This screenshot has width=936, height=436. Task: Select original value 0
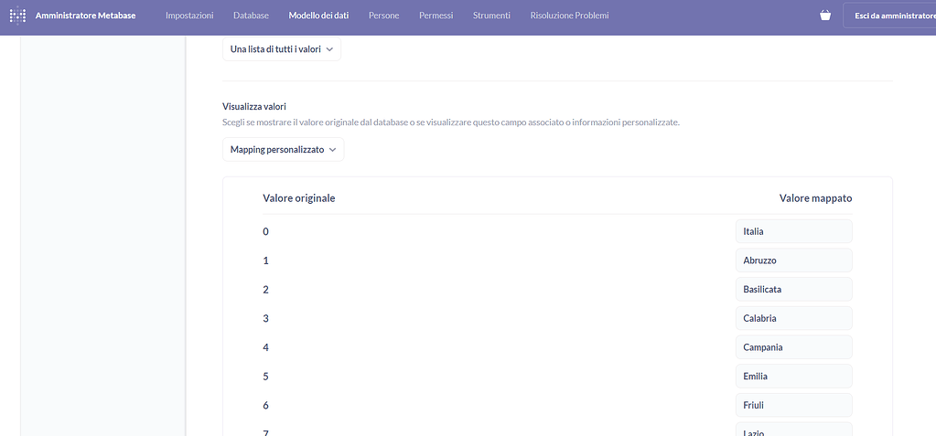point(265,231)
